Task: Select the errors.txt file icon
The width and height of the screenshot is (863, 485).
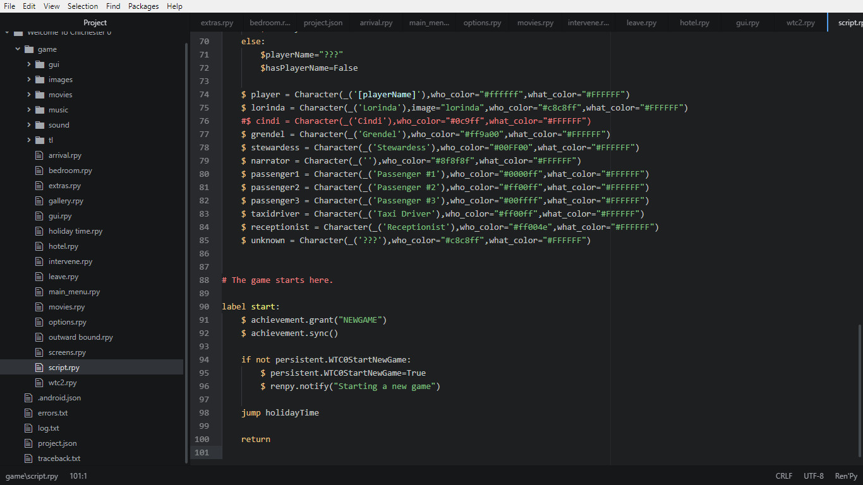Action: (x=27, y=412)
